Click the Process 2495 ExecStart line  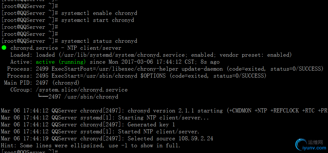(x=136, y=76)
